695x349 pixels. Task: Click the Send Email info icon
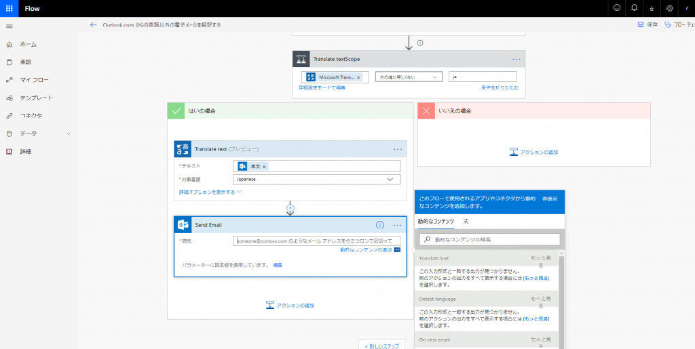tap(380, 225)
